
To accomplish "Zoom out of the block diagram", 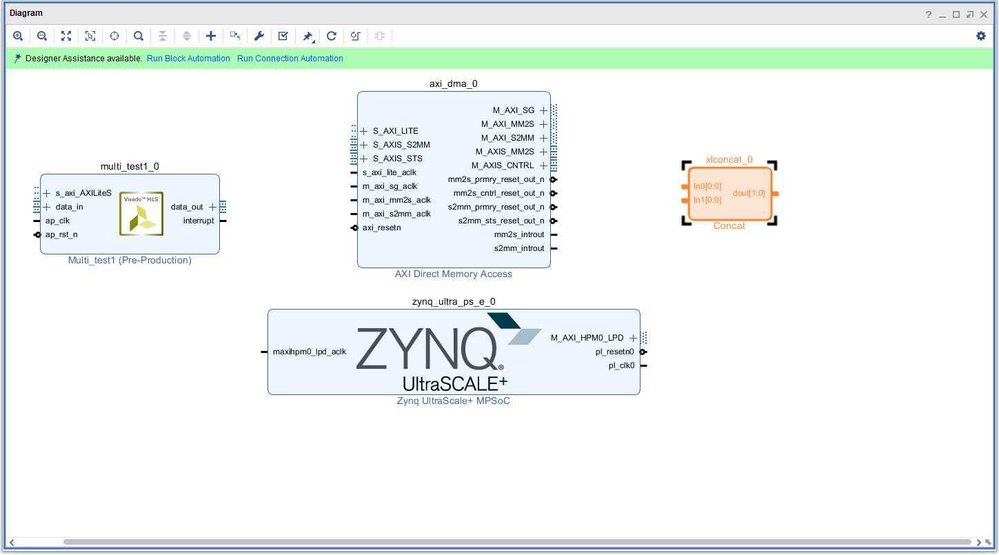I will pyautogui.click(x=42, y=36).
